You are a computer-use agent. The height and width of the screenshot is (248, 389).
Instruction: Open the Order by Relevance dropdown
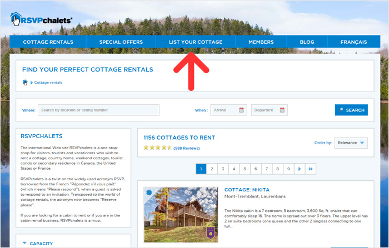(x=351, y=143)
